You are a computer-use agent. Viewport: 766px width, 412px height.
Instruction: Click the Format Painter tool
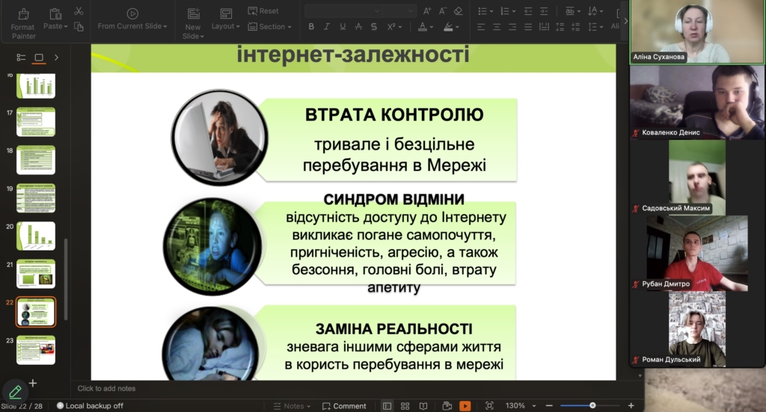(22, 22)
